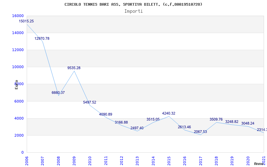Select the 4090.89 data label
The height and width of the screenshot is (167, 267).
[105, 114]
